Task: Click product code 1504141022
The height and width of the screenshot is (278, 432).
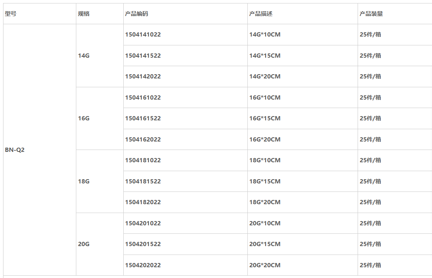Action: coord(143,35)
